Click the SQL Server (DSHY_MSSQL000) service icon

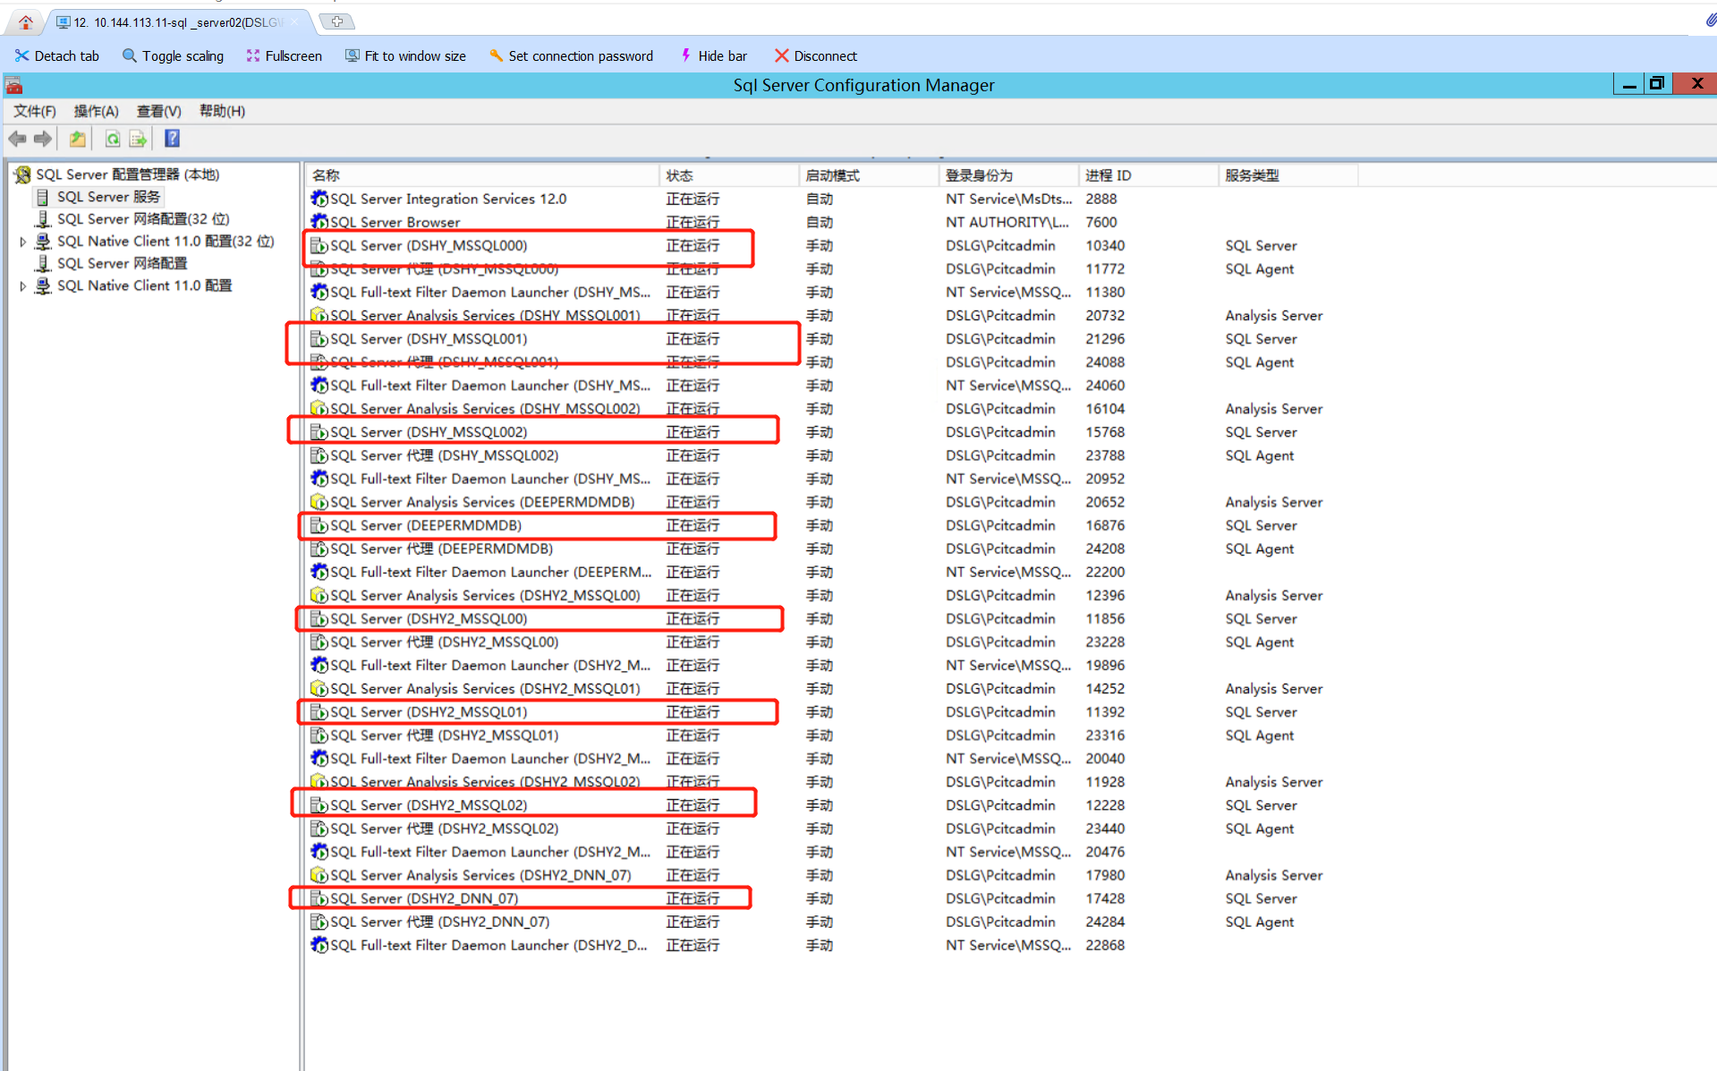319,245
